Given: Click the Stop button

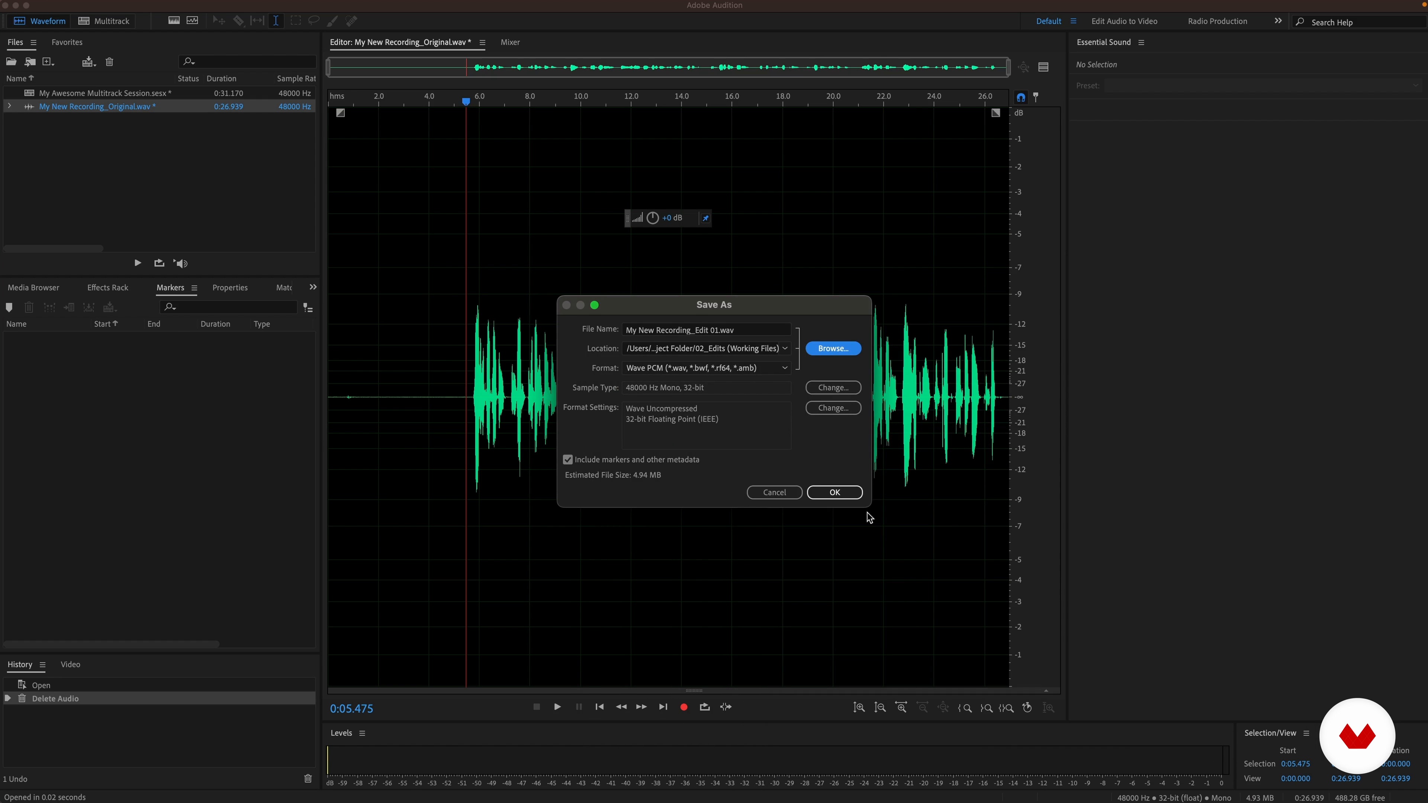Looking at the screenshot, I should tap(537, 707).
